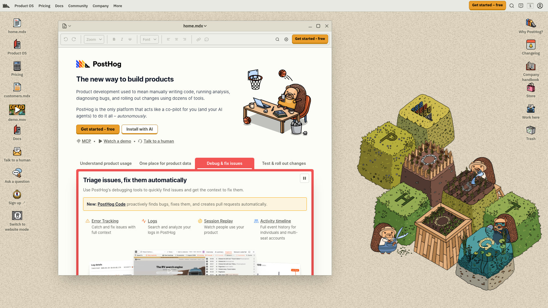Open the Product OS desktop icon
The image size is (548, 308).
click(17, 47)
